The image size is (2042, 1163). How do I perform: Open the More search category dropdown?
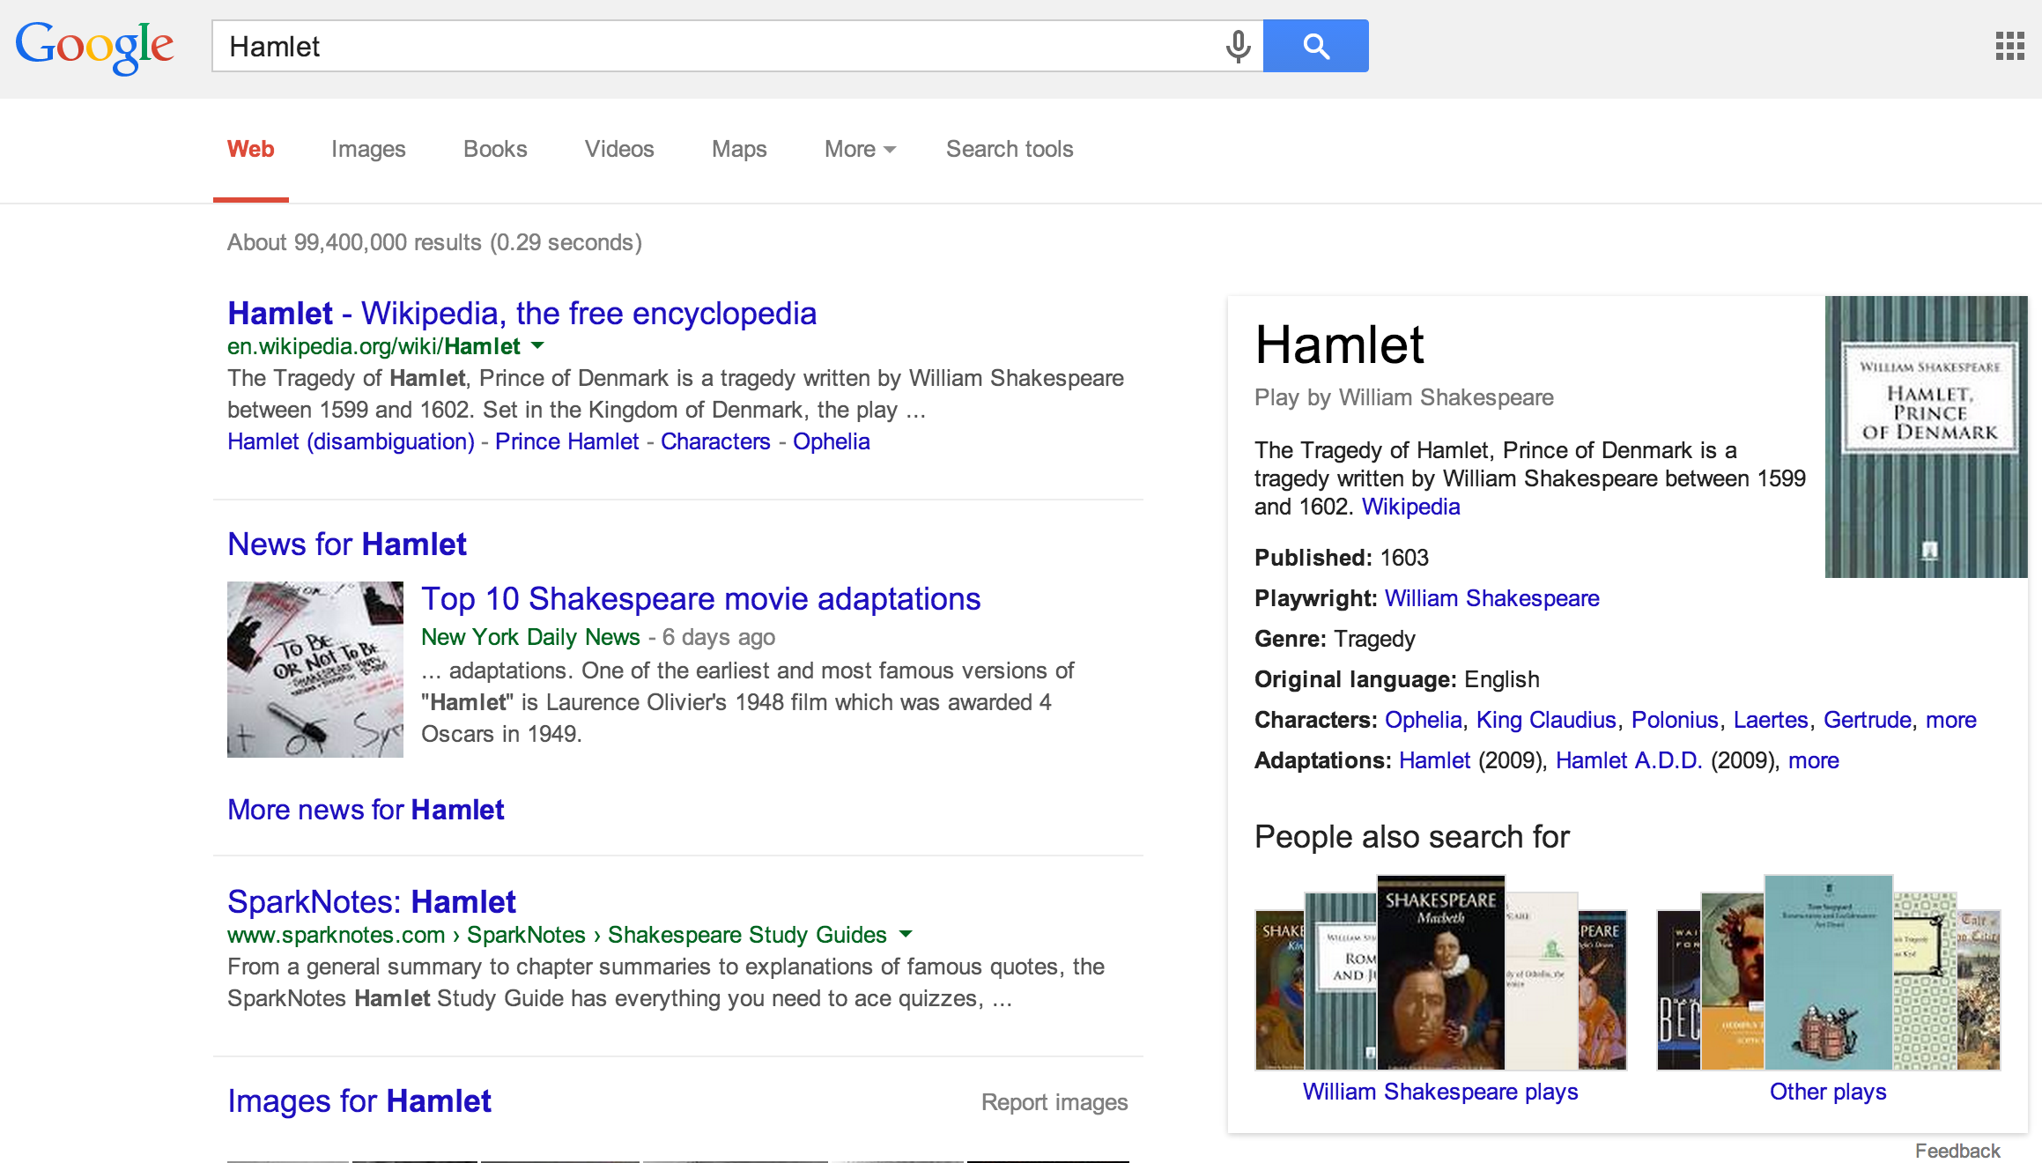859,149
